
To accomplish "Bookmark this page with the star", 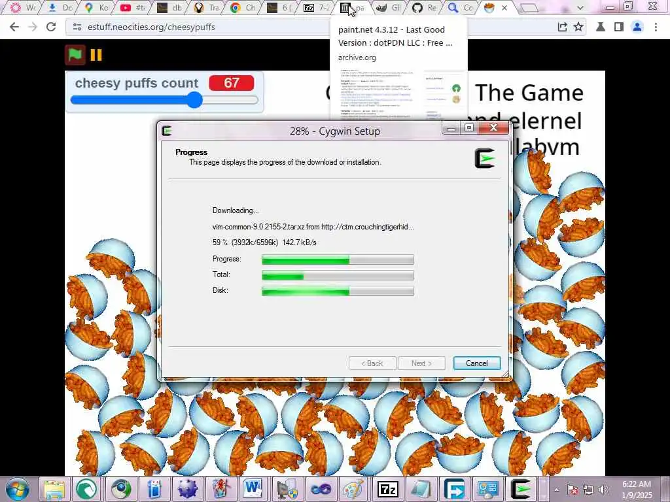I will pos(578,27).
